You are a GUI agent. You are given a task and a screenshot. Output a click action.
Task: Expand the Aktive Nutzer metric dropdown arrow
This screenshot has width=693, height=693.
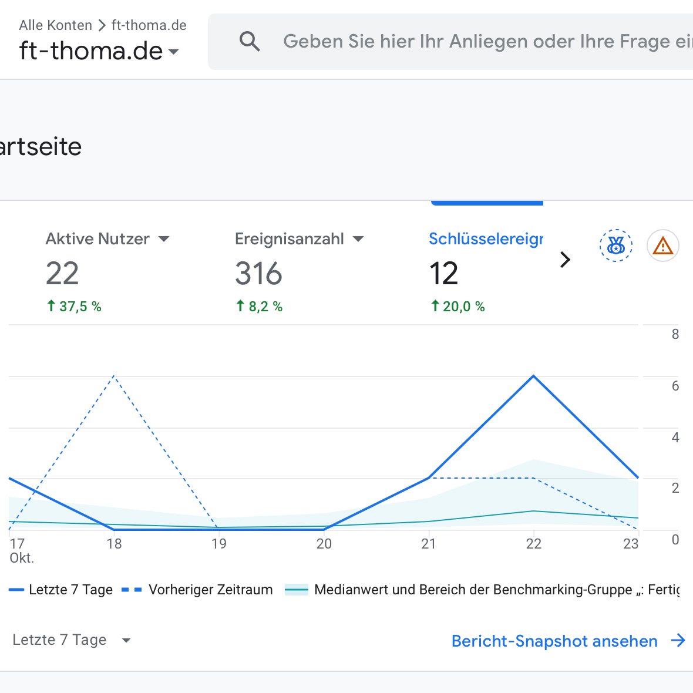[164, 239]
